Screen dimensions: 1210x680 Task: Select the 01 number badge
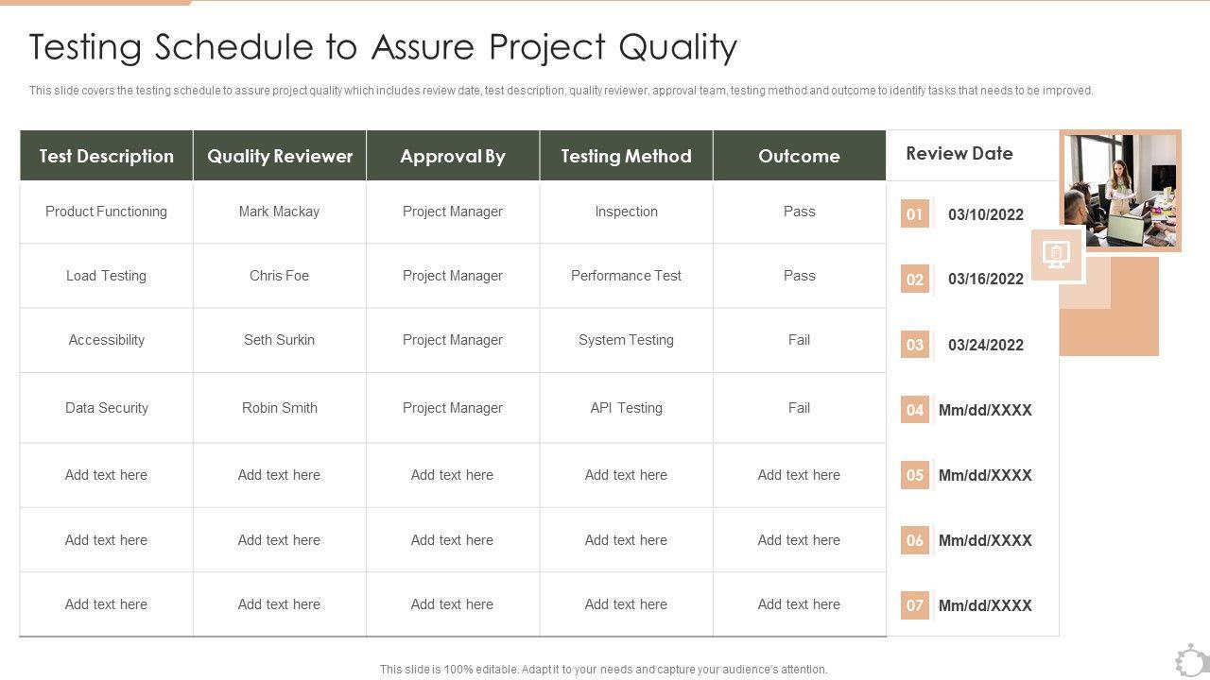914,214
